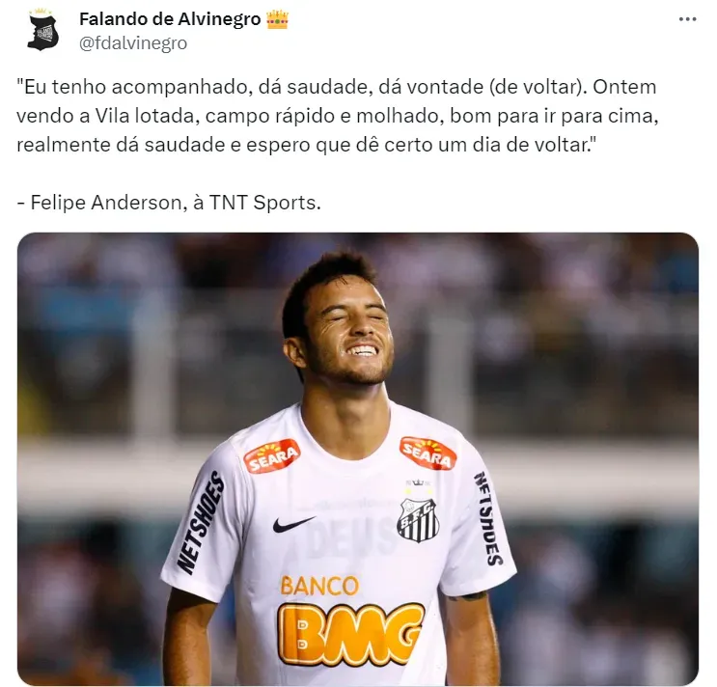Viewport: 717px width, 687px height.
Task: Click the crown emoji beside the account name
Action: pos(277,19)
